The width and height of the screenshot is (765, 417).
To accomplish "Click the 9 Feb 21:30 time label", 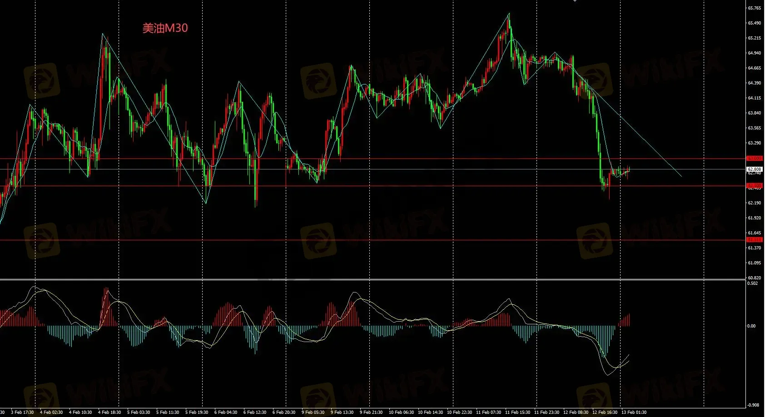I will [x=371, y=412].
